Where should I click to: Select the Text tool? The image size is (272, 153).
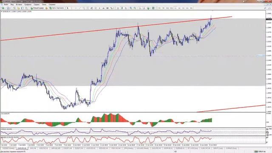(99, 8)
